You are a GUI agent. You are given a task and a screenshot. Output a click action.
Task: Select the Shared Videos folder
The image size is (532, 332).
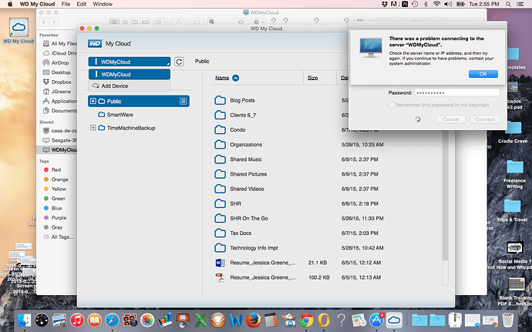tap(247, 189)
